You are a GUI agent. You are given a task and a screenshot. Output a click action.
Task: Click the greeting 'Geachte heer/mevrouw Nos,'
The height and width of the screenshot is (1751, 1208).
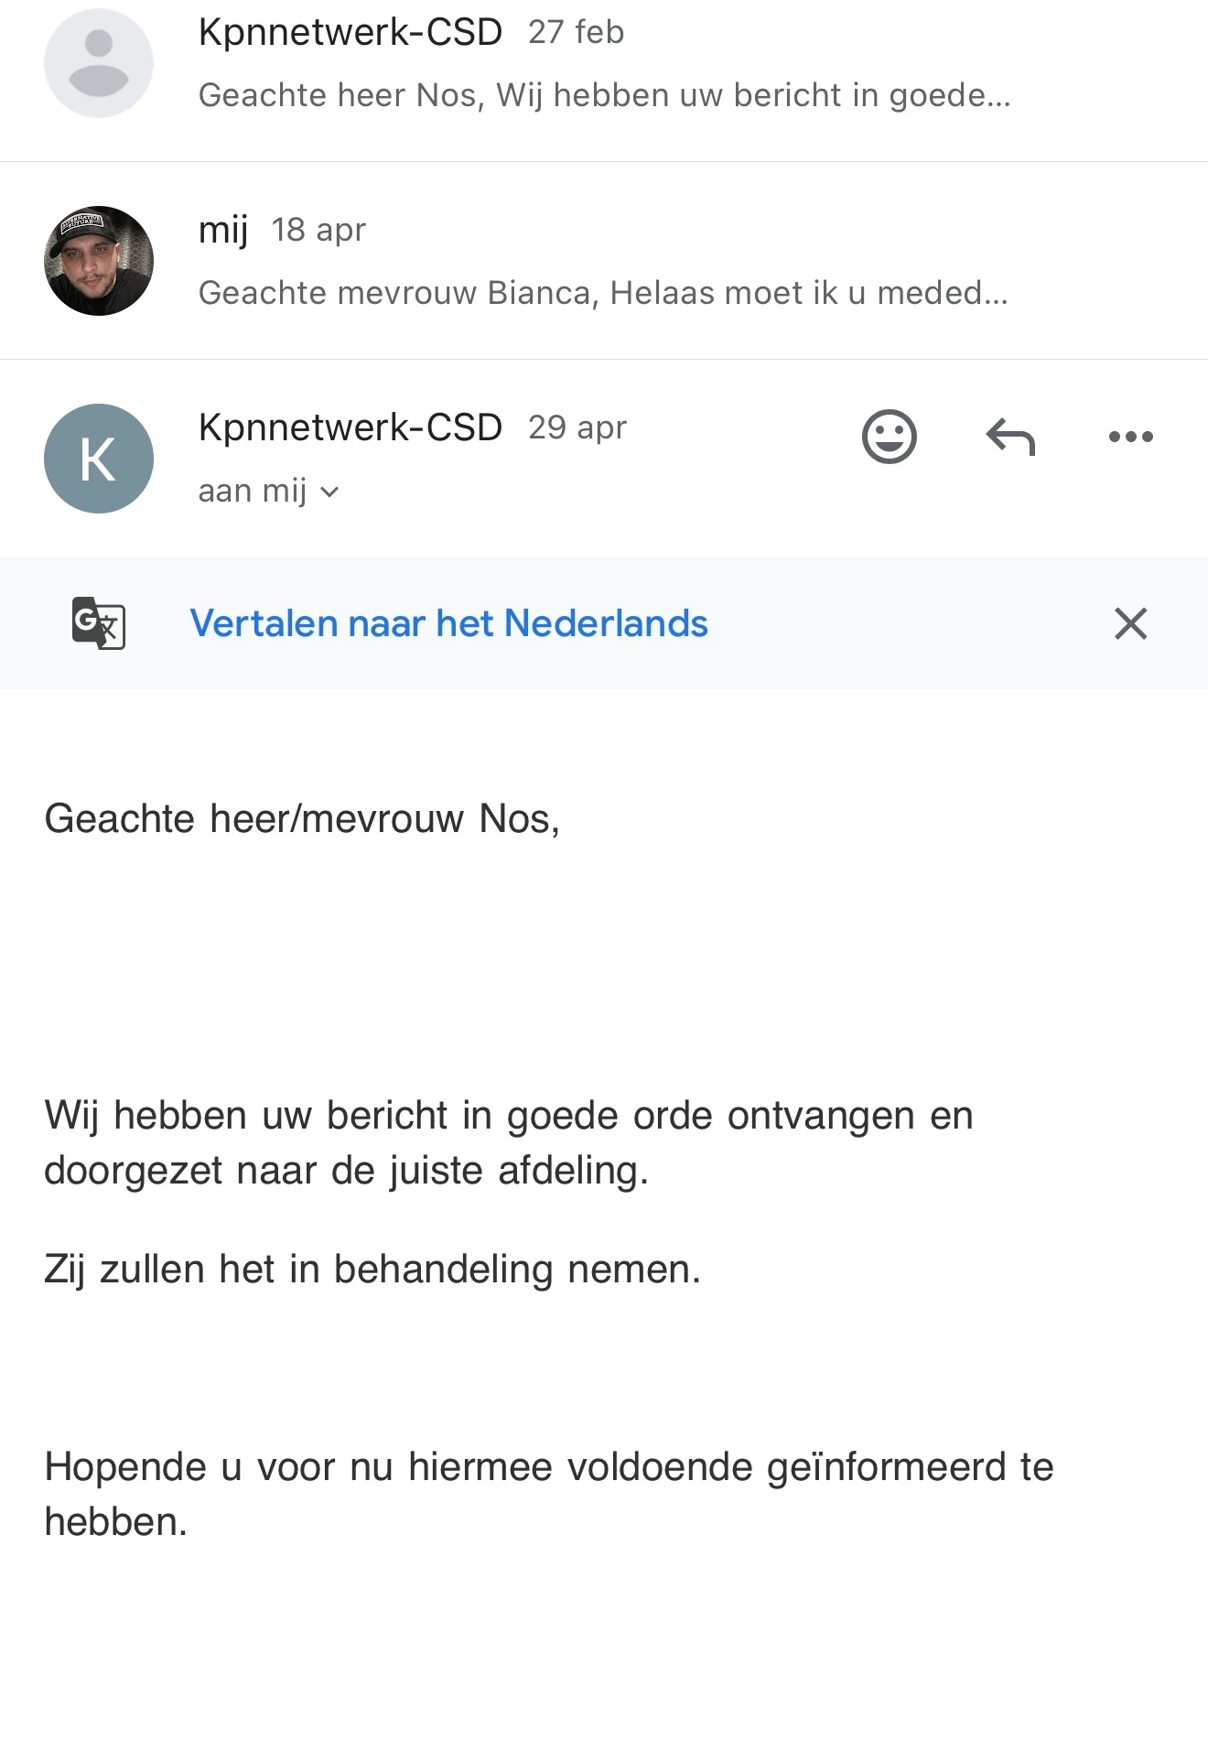pyautogui.click(x=302, y=818)
